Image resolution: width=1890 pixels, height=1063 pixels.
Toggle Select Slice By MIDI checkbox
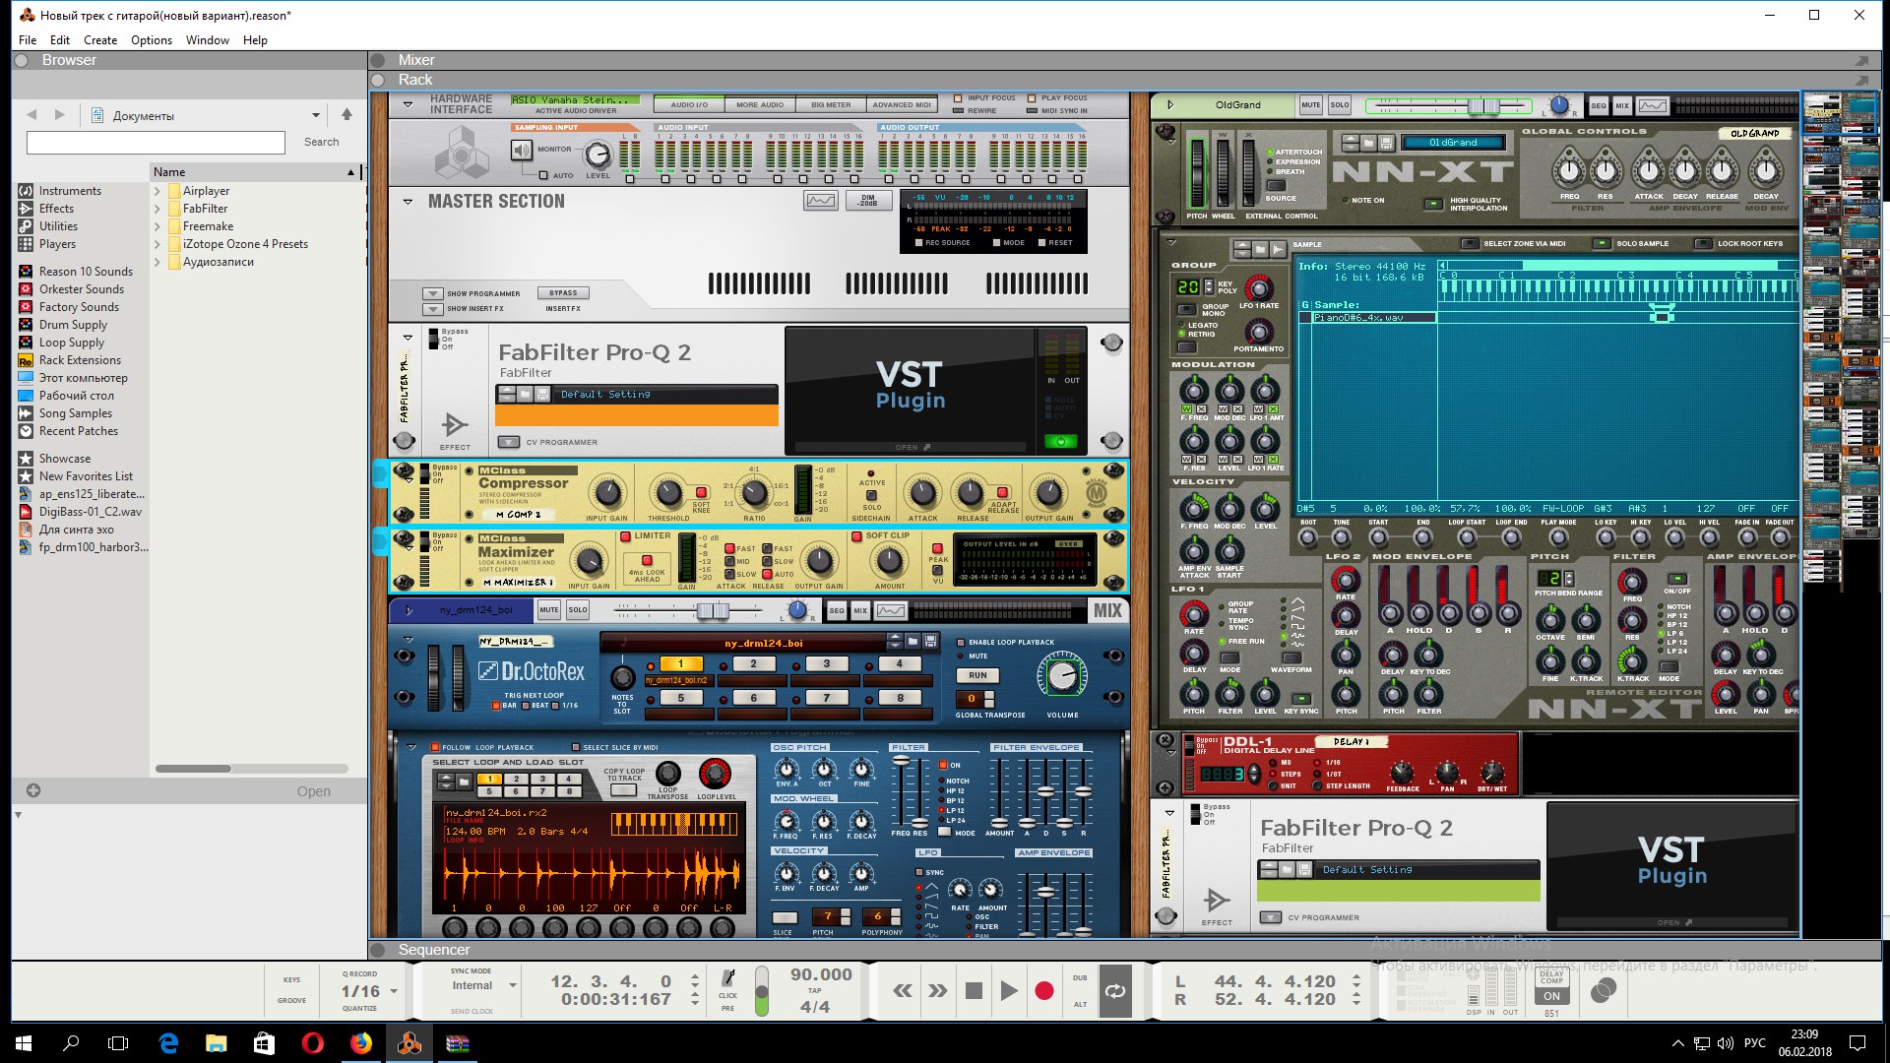tap(576, 747)
